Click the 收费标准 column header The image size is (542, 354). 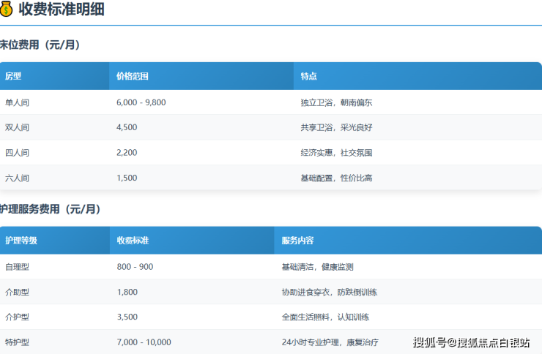133,241
